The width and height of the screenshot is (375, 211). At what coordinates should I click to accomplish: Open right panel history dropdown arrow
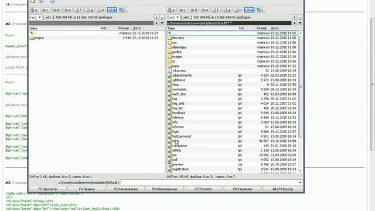pyautogui.click(x=300, y=23)
